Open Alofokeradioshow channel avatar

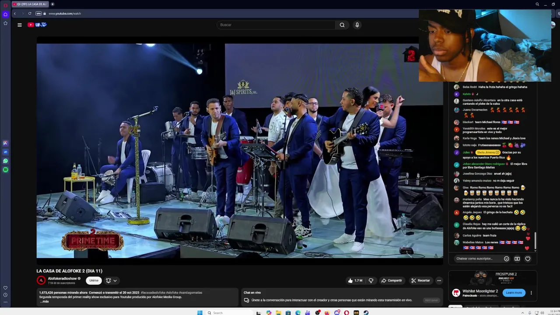41,280
